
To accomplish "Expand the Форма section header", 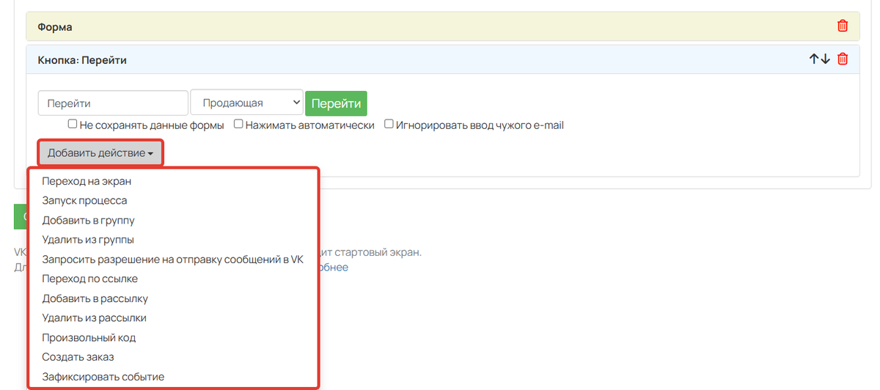I will coord(56,27).
